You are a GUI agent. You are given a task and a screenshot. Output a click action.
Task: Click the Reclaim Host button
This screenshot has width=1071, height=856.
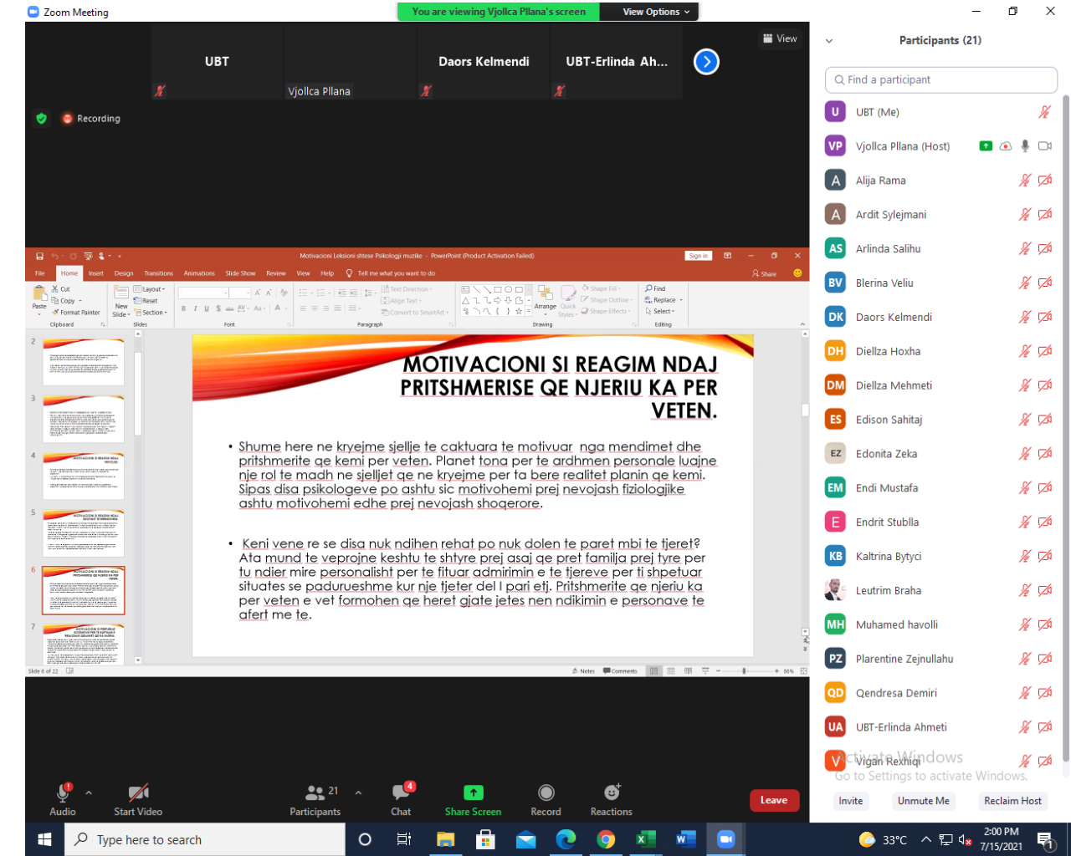coord(1012,801)
